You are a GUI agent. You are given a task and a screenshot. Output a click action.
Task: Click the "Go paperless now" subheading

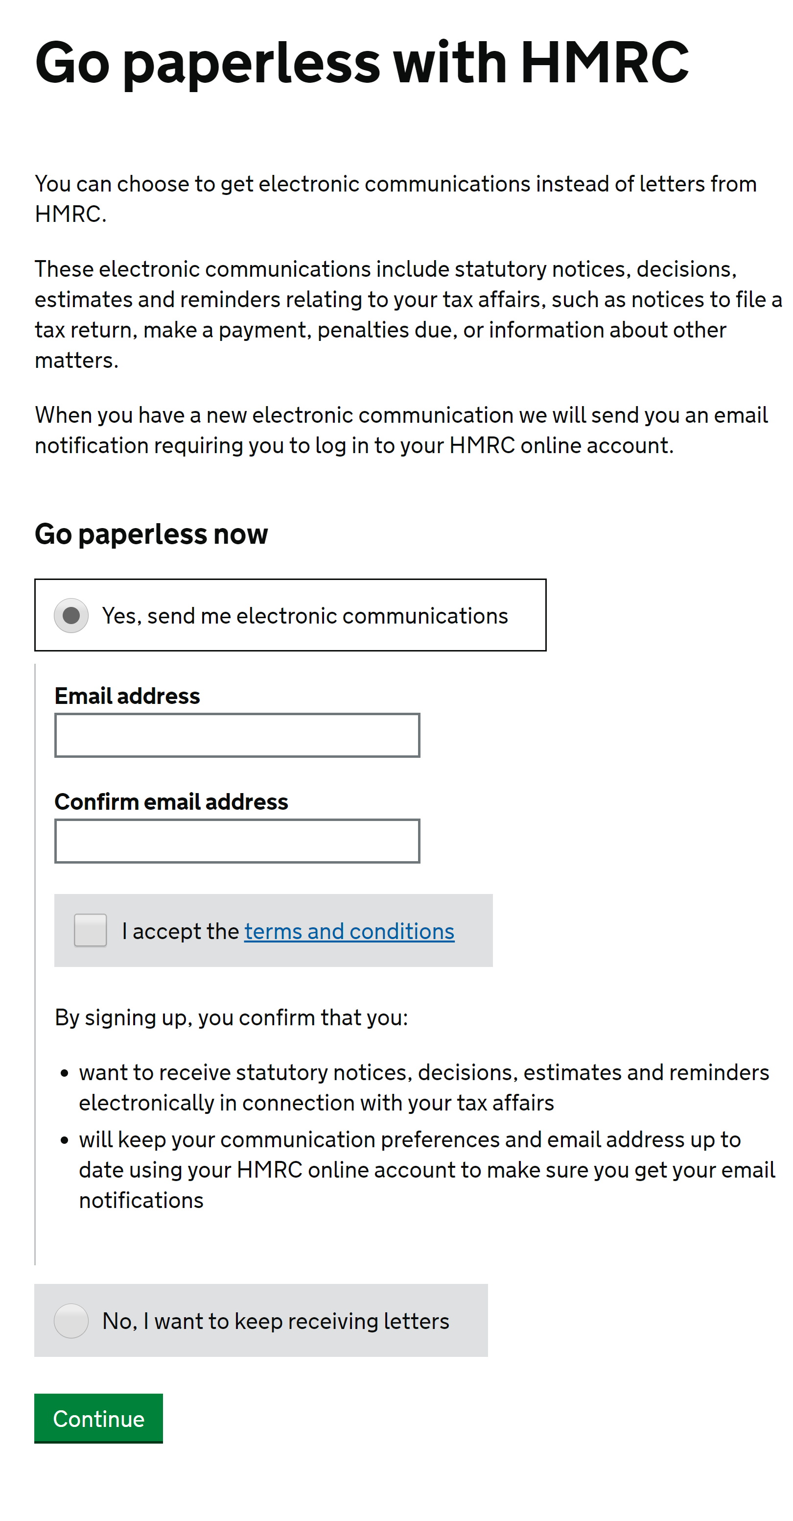click(151, 534)
